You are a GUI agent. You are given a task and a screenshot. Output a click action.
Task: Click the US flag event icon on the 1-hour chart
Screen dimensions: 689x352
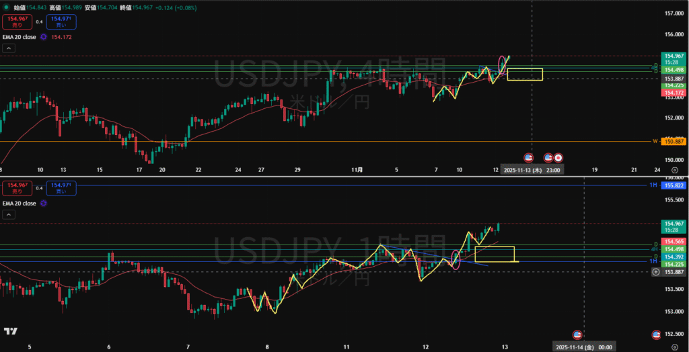tap(577, 334)
